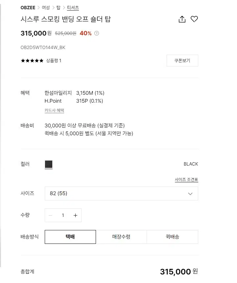The image size is (237, 283).
Task: Decrease quantity with the minus icon
Action: pyautogui.click(x=51, y=215)
